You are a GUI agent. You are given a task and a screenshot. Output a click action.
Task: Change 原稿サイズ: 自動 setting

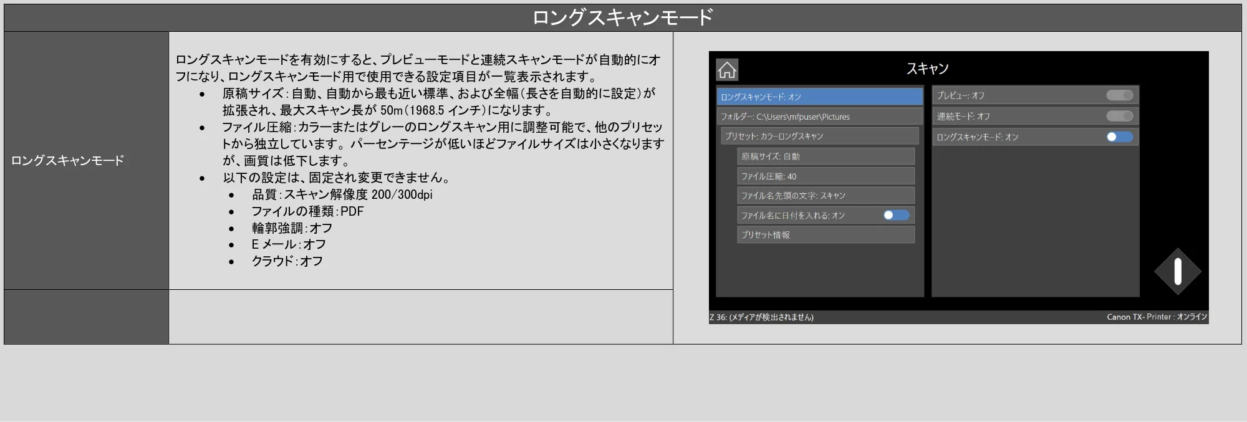click(x=826, y=156)
